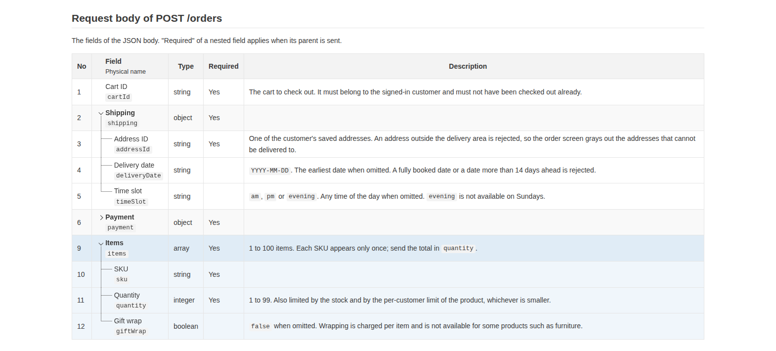Click the 'Type' column header

point(186,66)
